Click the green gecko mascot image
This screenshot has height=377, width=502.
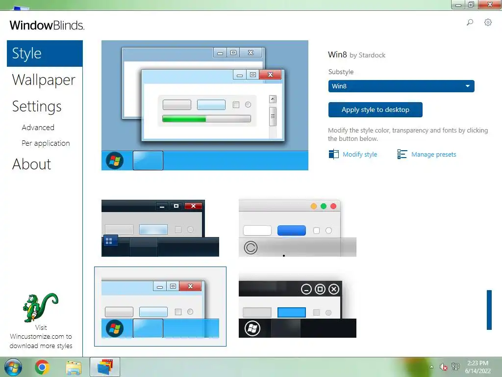40,307
